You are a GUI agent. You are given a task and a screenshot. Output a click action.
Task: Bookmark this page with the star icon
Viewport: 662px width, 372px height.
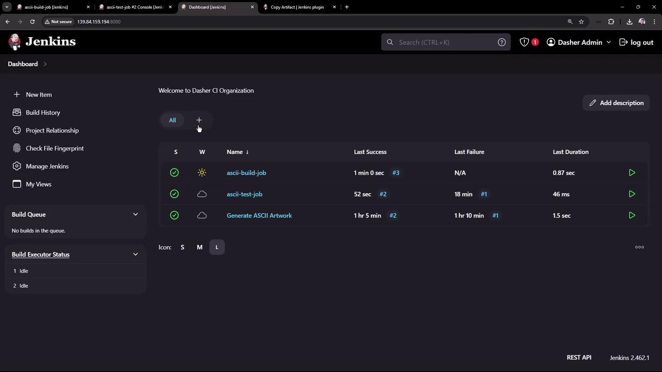tap(581, 22)
